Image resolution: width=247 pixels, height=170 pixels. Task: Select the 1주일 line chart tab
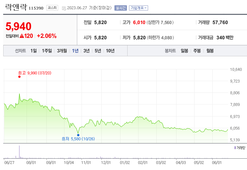click(x=47, y=51)
